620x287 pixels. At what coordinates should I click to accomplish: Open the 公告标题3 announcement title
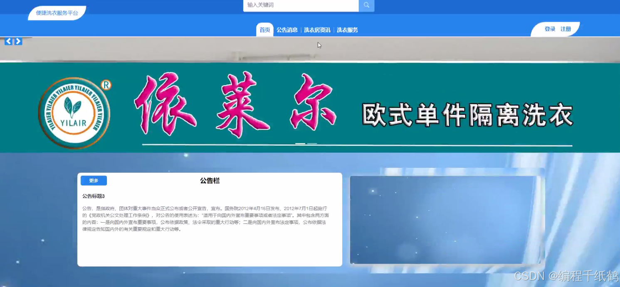click(x=94, y=196)
